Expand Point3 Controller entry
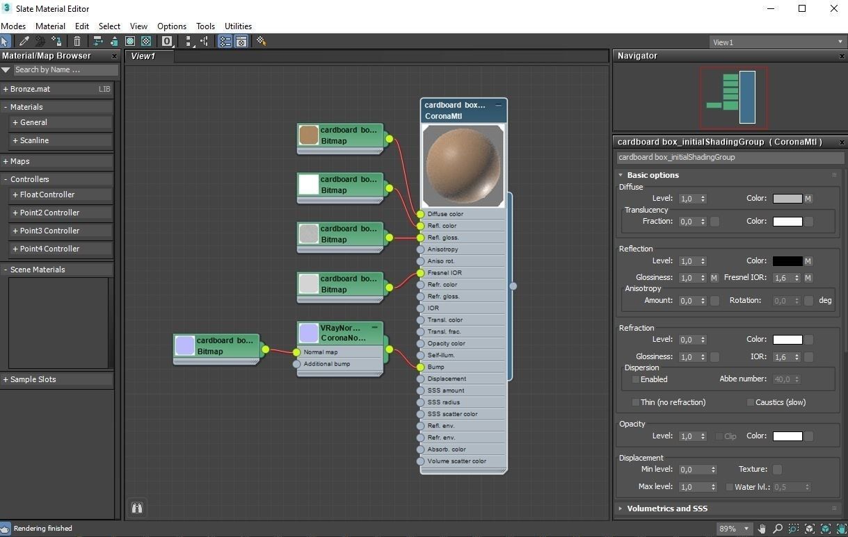This screenshot has height=537, width=848. (15, 231)
